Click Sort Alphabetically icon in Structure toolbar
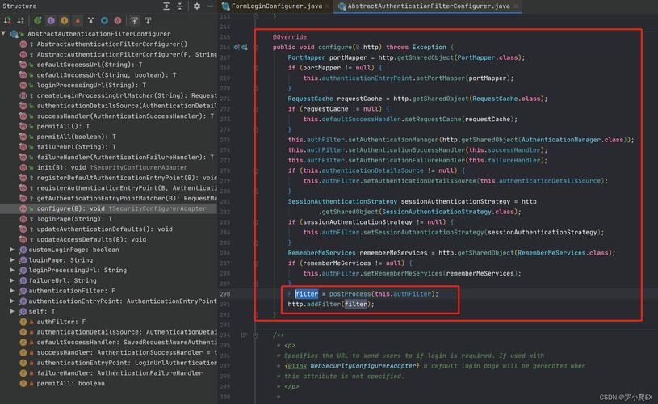The width and height of the screenshot is (658, 404). point(20,20)
